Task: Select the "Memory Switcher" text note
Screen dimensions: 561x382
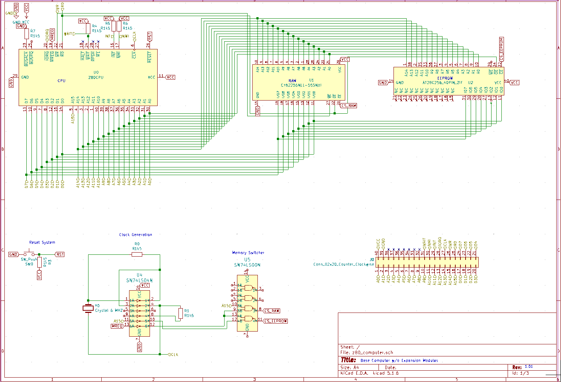Action: click(248, 253)
